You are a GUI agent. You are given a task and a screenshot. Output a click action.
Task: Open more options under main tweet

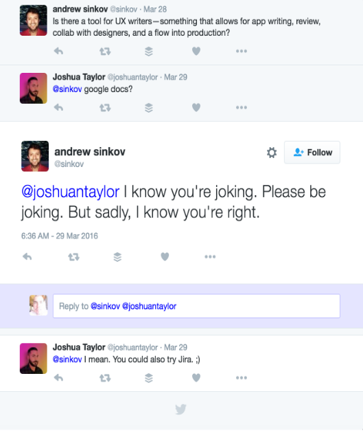[x=210, y=256]
